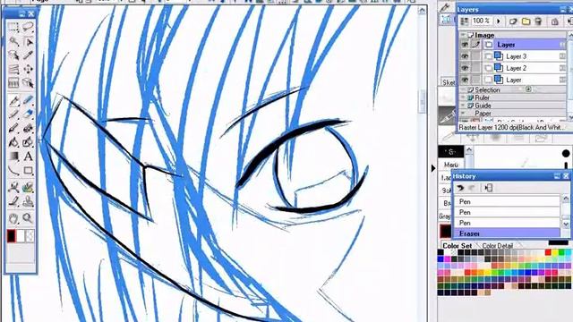Select the Line drawing tool
The width and height of the screenshot is (573, 322).
[13, 171]
